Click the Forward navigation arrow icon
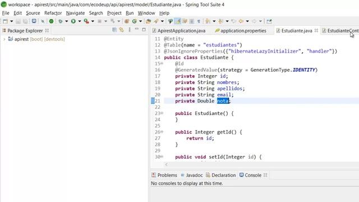 click(x=254, y=21)
